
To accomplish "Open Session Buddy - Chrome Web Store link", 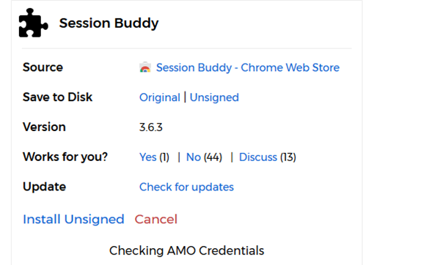I will (x=248, y=67).
